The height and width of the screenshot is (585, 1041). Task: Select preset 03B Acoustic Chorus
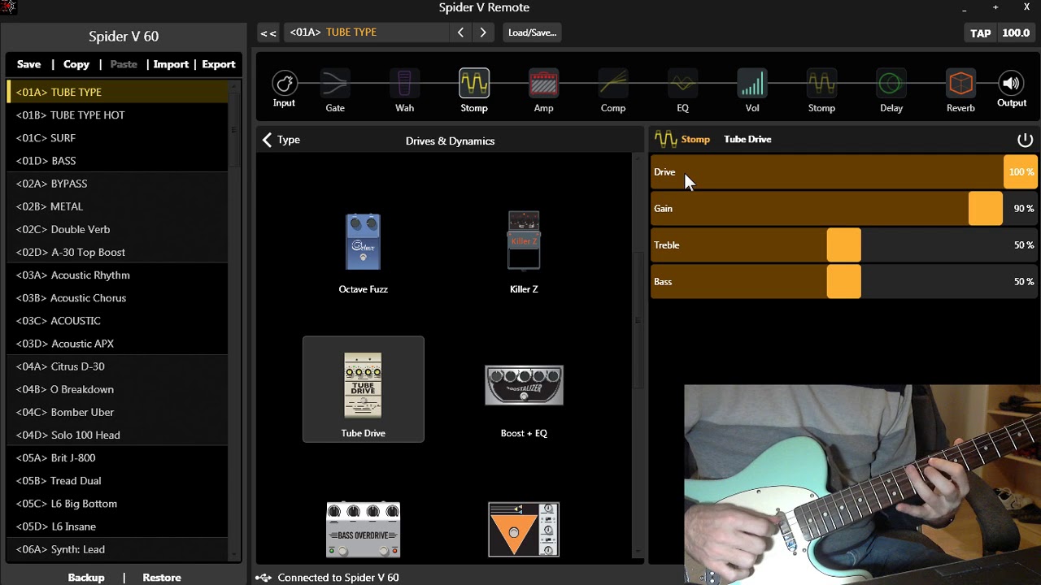[118, 298]
